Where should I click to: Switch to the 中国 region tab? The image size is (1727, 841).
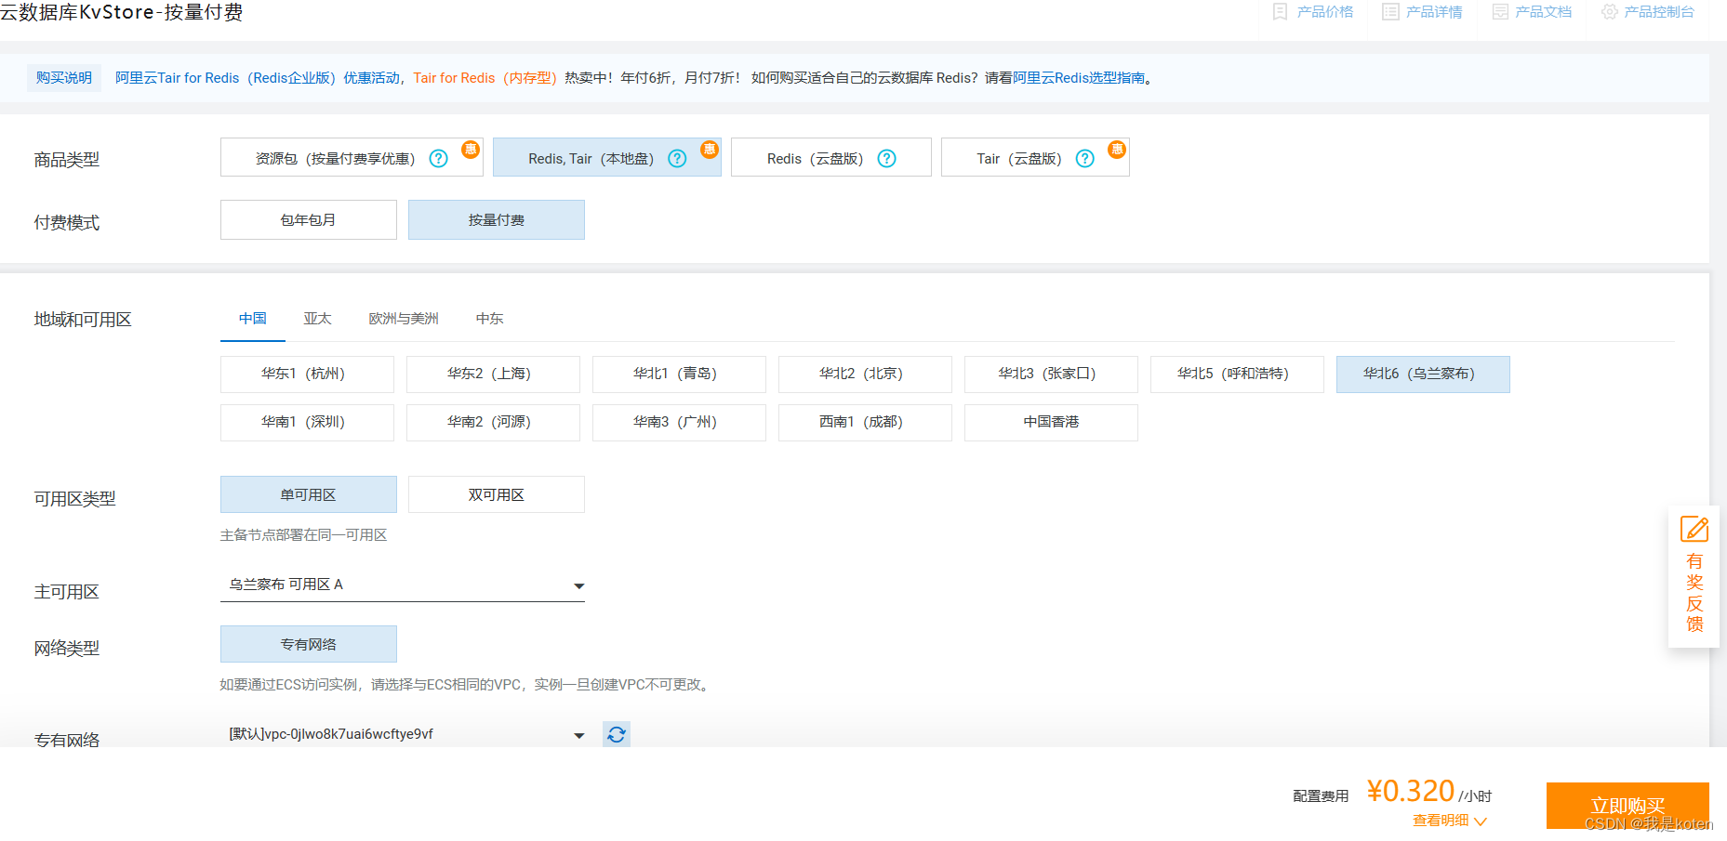point(253,319)
